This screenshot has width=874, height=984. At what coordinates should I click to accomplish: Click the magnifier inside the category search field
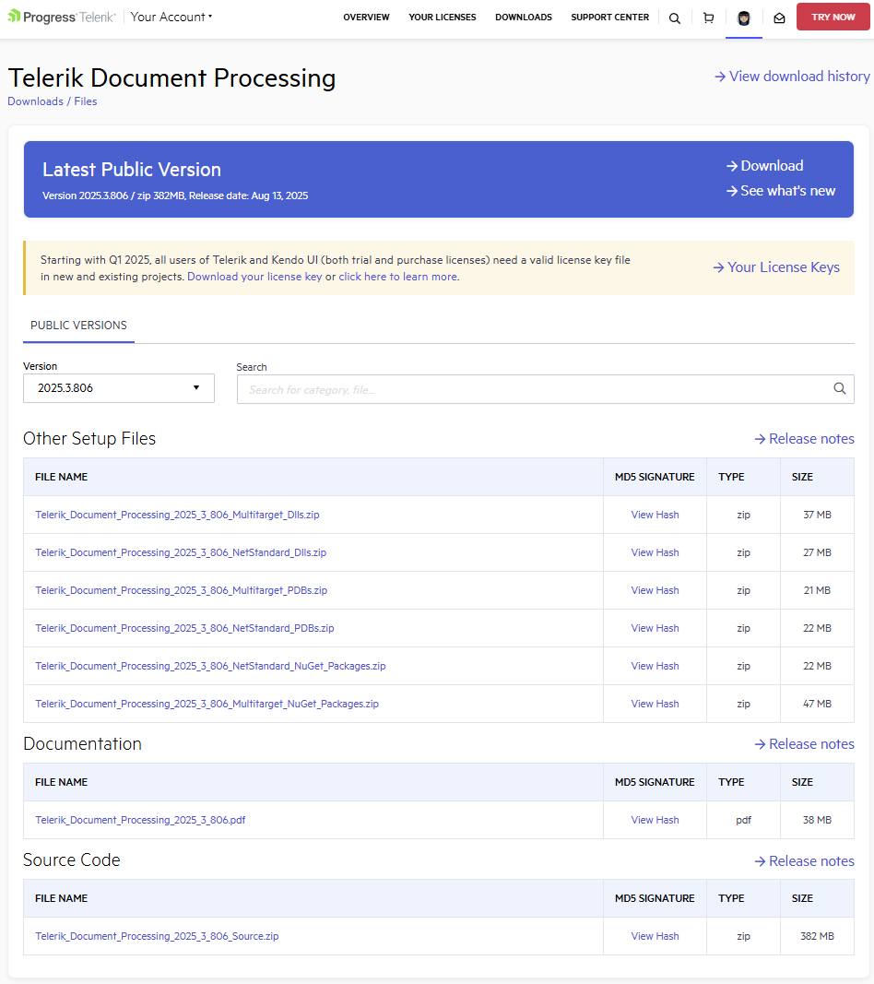click(839, 388)
